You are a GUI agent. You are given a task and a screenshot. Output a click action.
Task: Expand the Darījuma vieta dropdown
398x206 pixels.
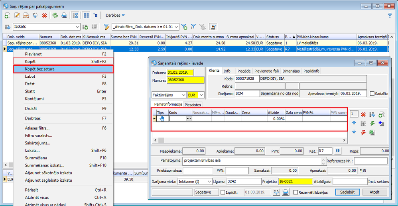click(210, 181)
